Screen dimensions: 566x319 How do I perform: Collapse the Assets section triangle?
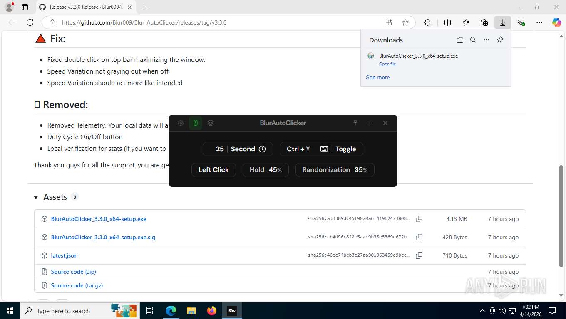point(36,197)
